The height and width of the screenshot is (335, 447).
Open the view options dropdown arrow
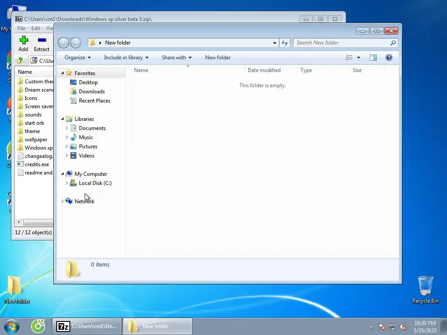(359, 58)
